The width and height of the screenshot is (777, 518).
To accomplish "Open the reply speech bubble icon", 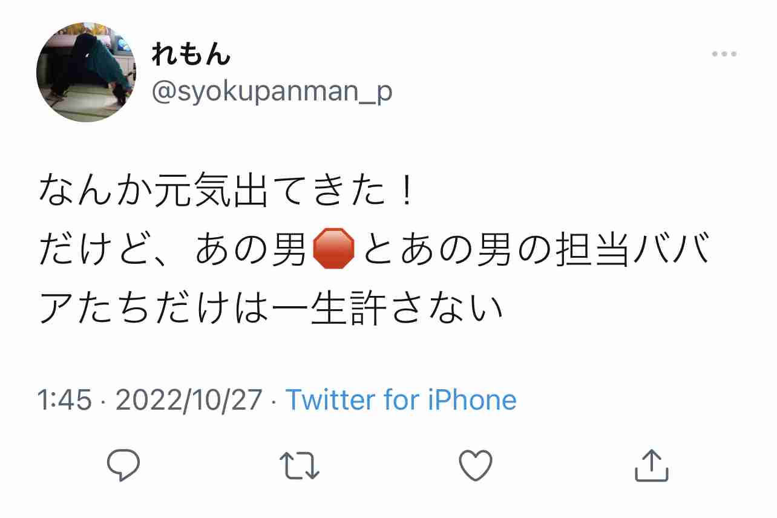I will (123, 465).
